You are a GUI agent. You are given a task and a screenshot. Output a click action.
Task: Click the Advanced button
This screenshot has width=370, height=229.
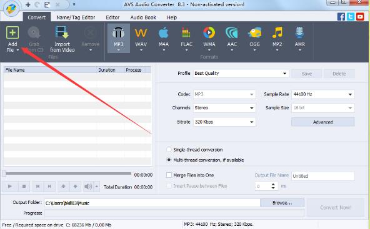coord(322,122)
